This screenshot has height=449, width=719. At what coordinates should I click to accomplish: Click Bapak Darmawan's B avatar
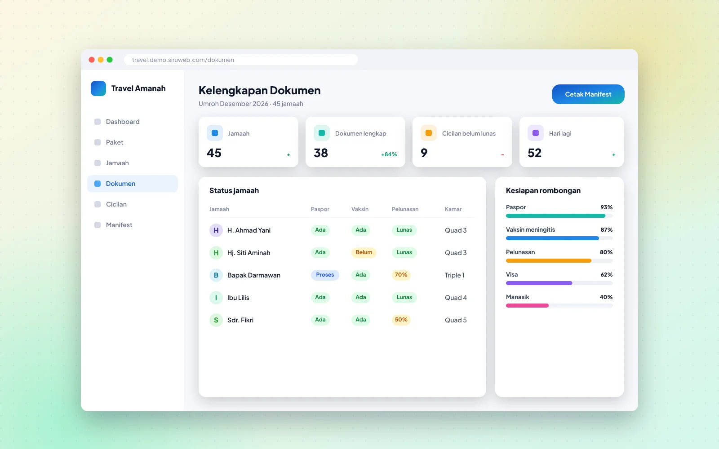216,275
